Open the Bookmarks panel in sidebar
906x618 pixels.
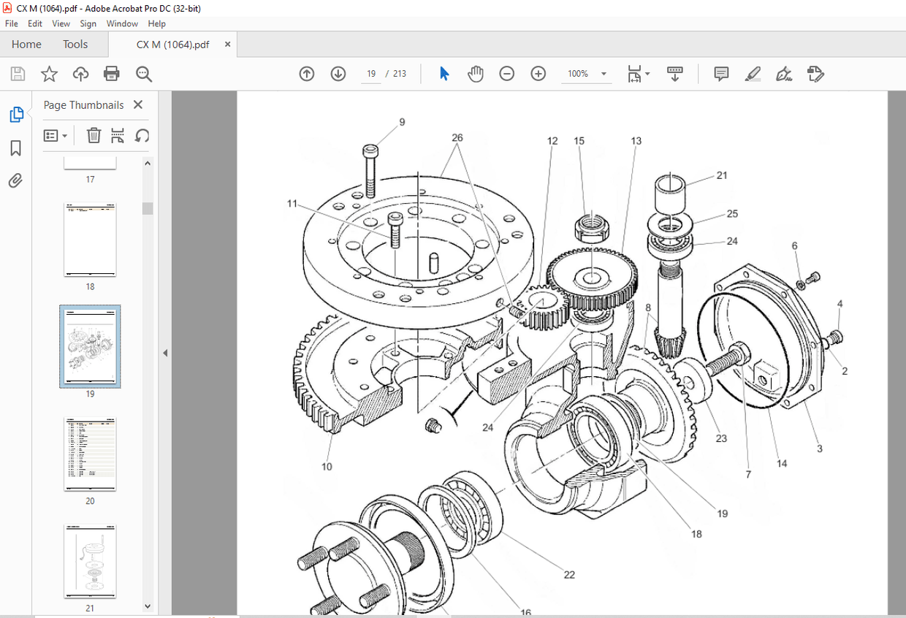(15, 148)
